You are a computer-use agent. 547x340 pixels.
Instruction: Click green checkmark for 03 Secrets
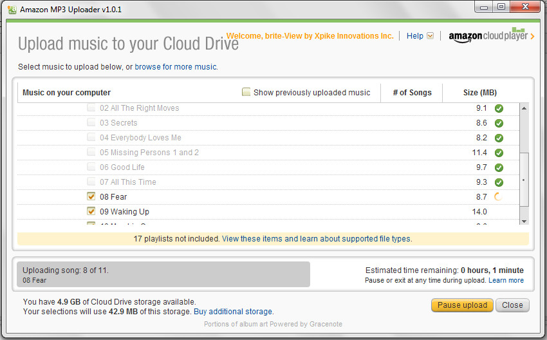[x=499, y=123]
